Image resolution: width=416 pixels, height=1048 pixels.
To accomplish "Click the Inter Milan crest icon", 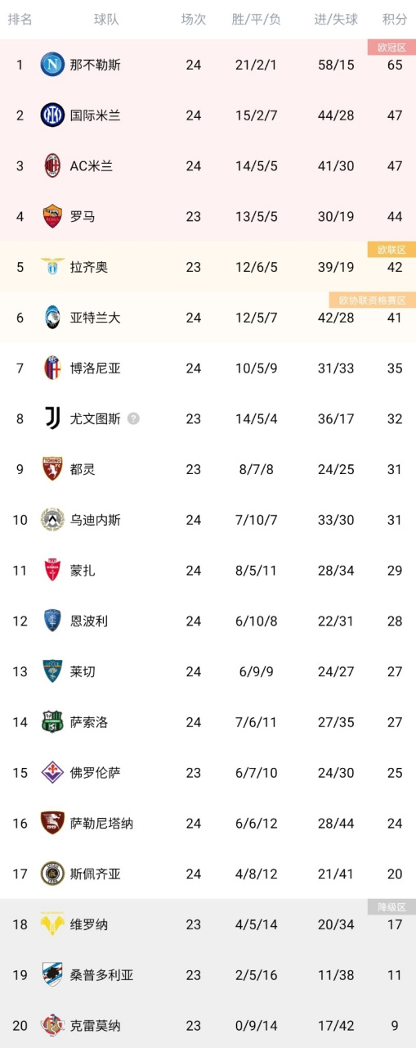I will click(52, 115).
